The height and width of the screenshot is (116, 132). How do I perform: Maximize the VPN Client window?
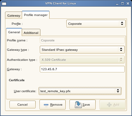(123, 3)
